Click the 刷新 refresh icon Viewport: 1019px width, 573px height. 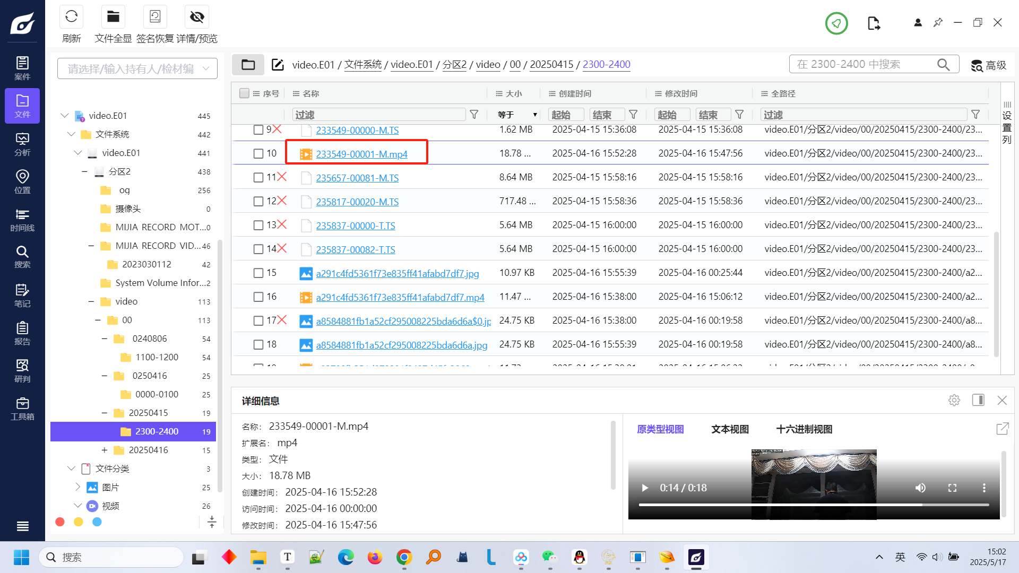pos(71,17)
